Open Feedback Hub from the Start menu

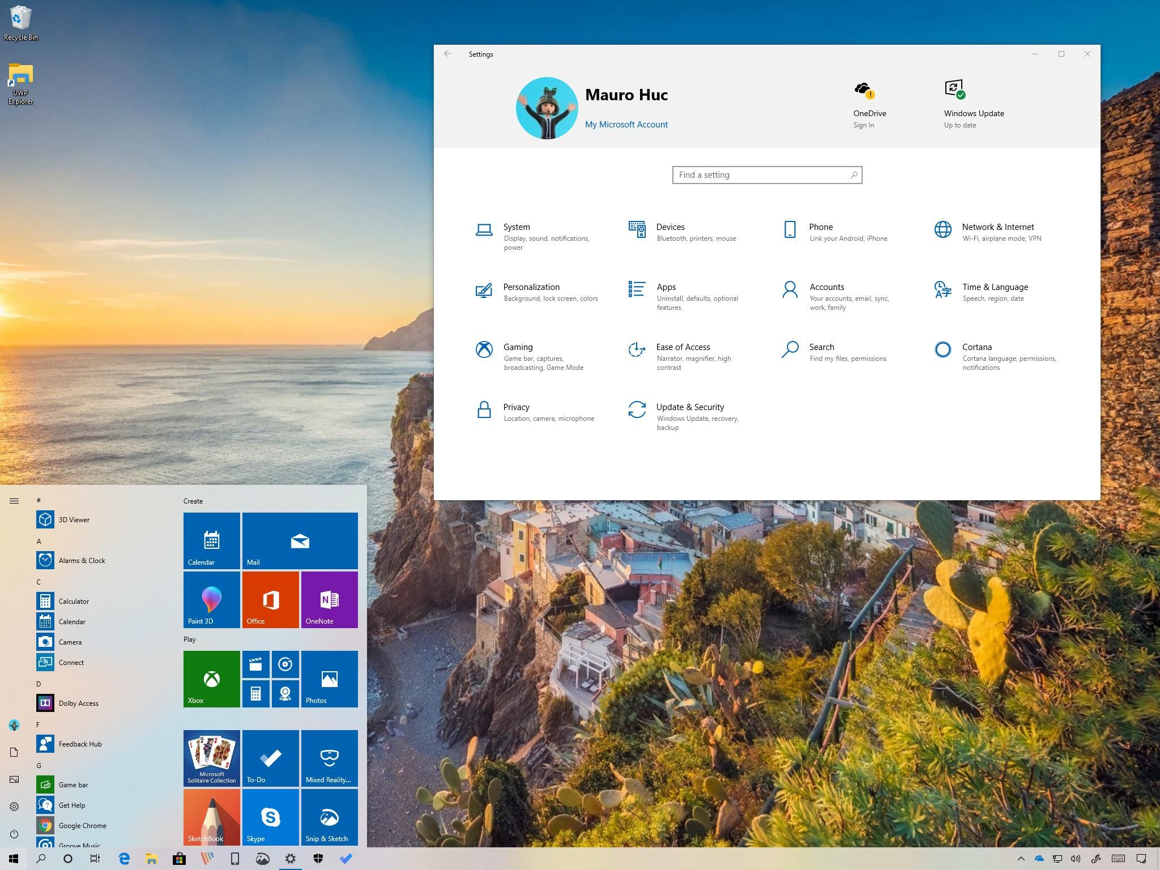(x=79, y=744)
